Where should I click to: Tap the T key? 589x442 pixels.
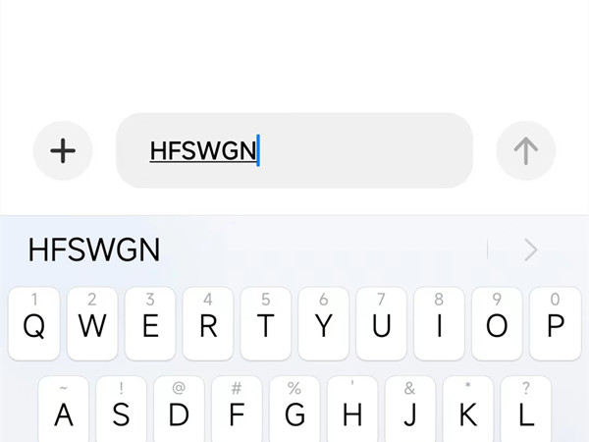[266, 323]
